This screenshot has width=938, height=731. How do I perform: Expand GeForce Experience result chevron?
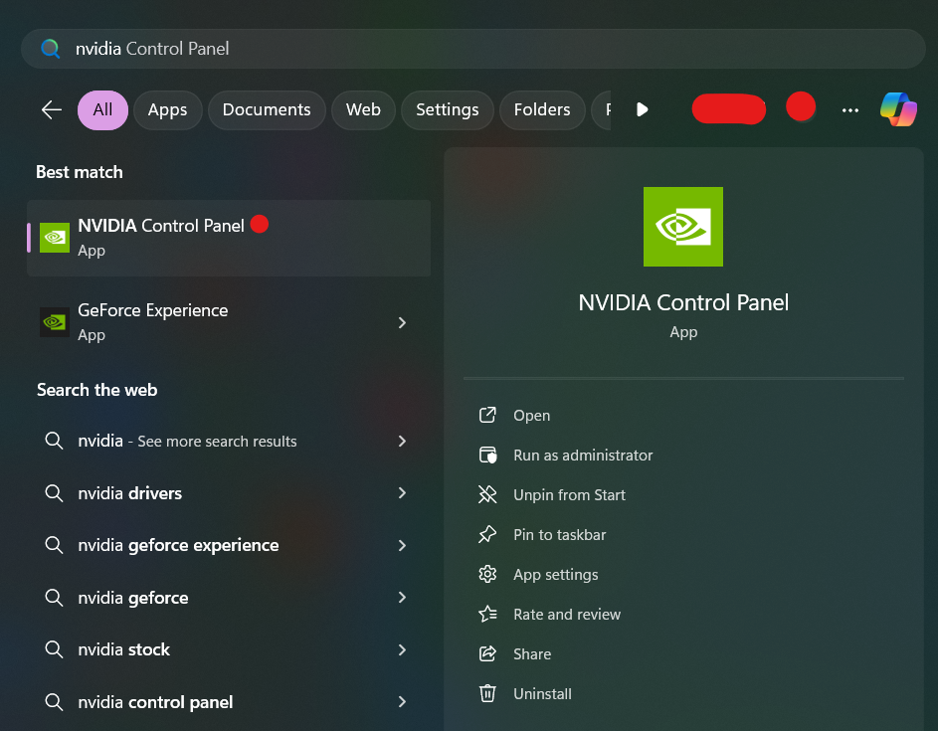click(402, 322)
